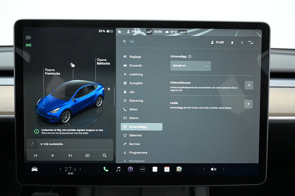Open the music app icon
The image size is (295, 196).
tap(118, 169)
